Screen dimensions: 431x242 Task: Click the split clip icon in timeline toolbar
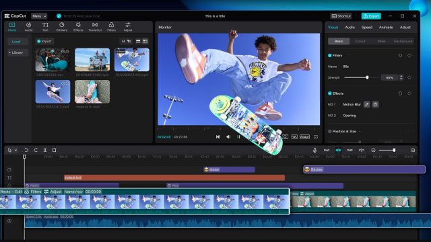point(45,150)
